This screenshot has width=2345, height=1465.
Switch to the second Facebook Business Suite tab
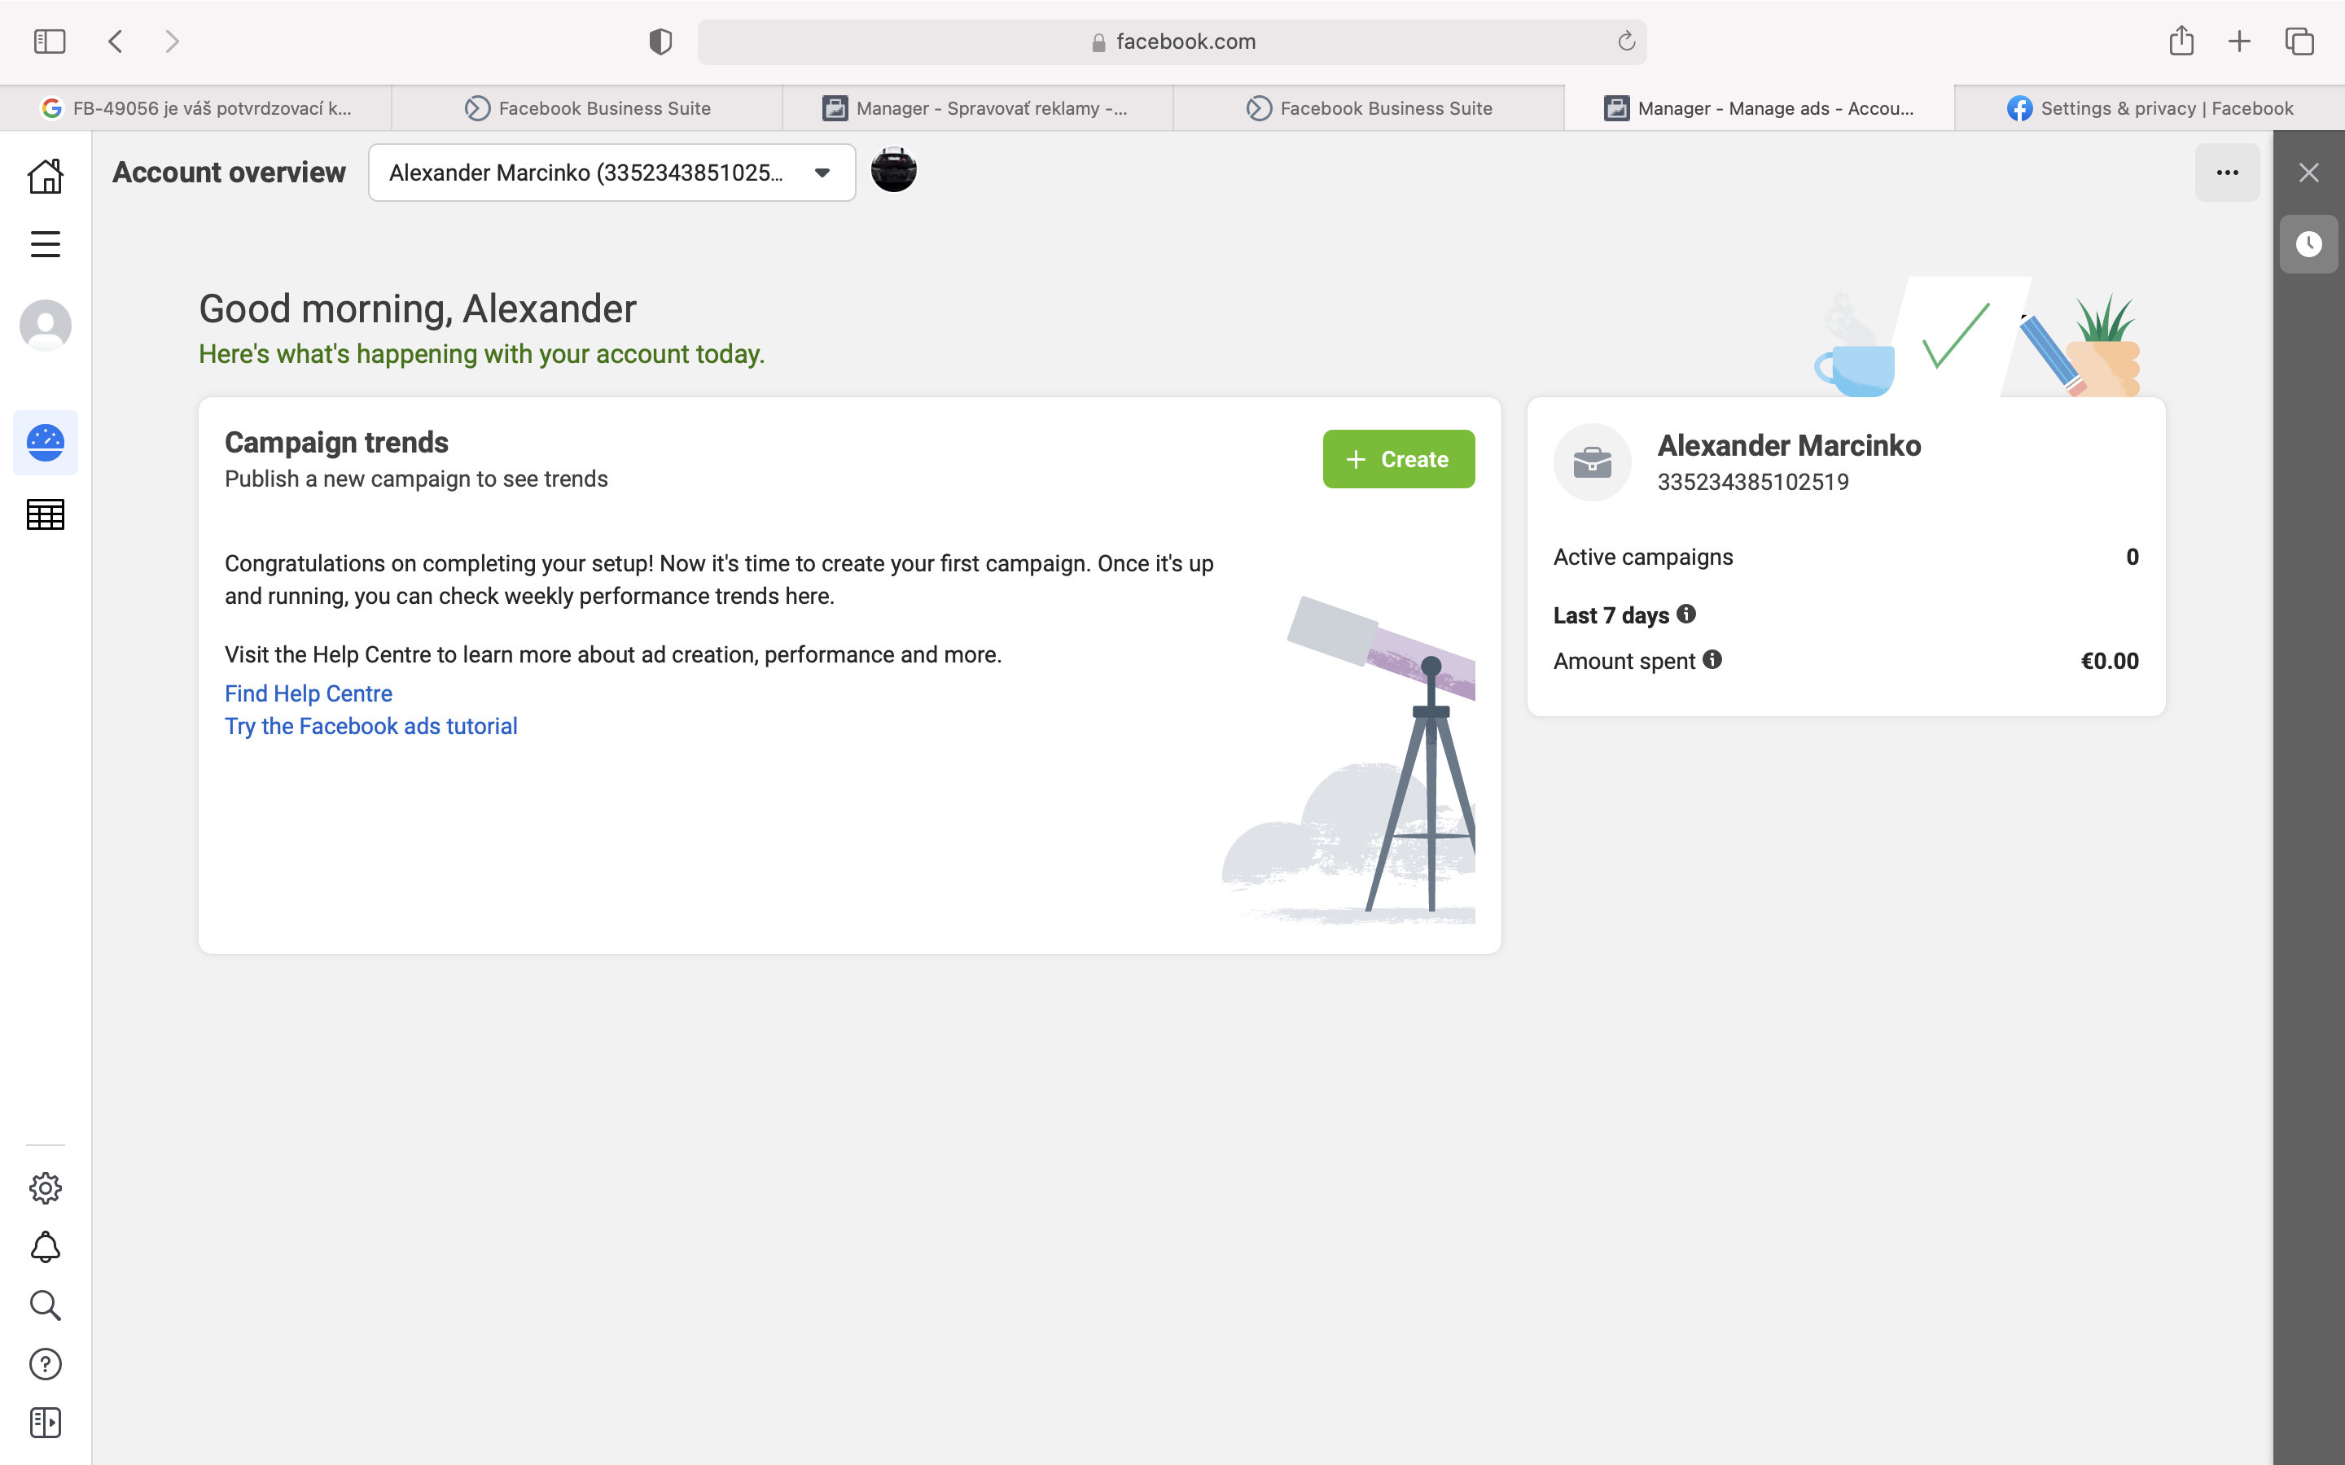click(x=1368, y=108)
